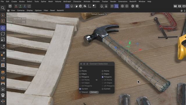The image size is (186, 105).
Task: Grab the red X axis handle
Action: tap(140, 50)
